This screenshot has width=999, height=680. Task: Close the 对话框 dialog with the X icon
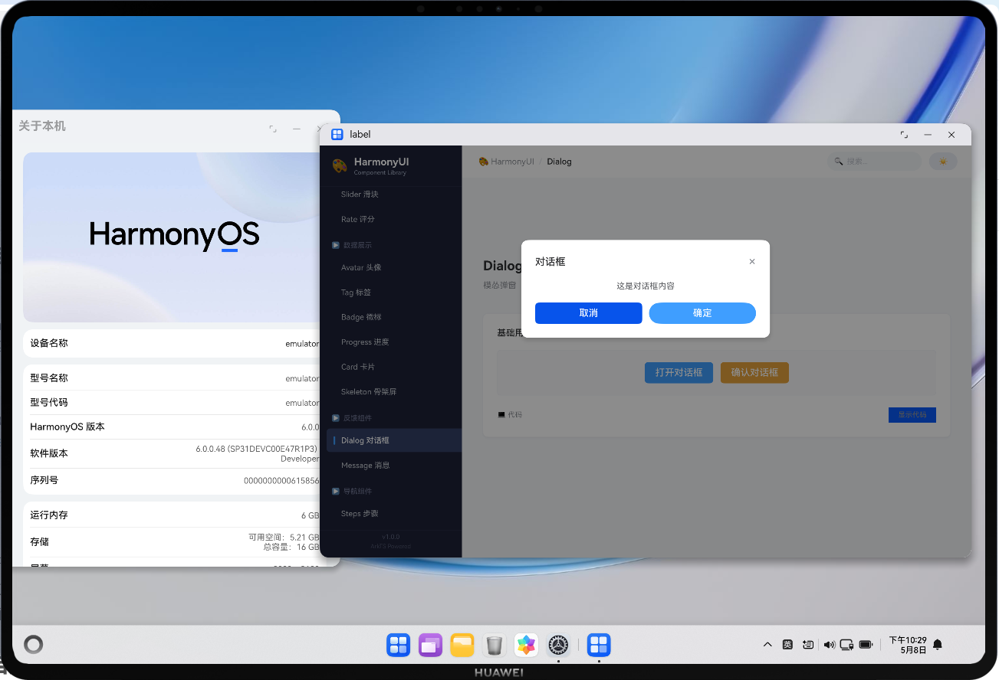(x=752, y=262)
